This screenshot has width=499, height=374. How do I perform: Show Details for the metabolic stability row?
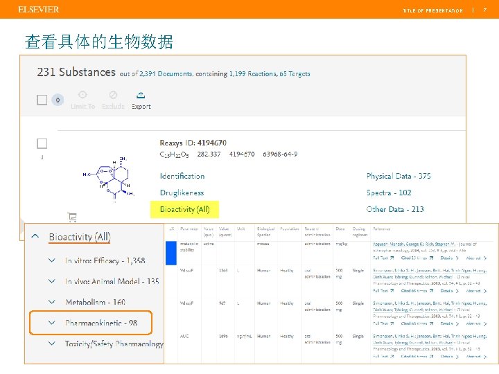(x=449, y=258)
